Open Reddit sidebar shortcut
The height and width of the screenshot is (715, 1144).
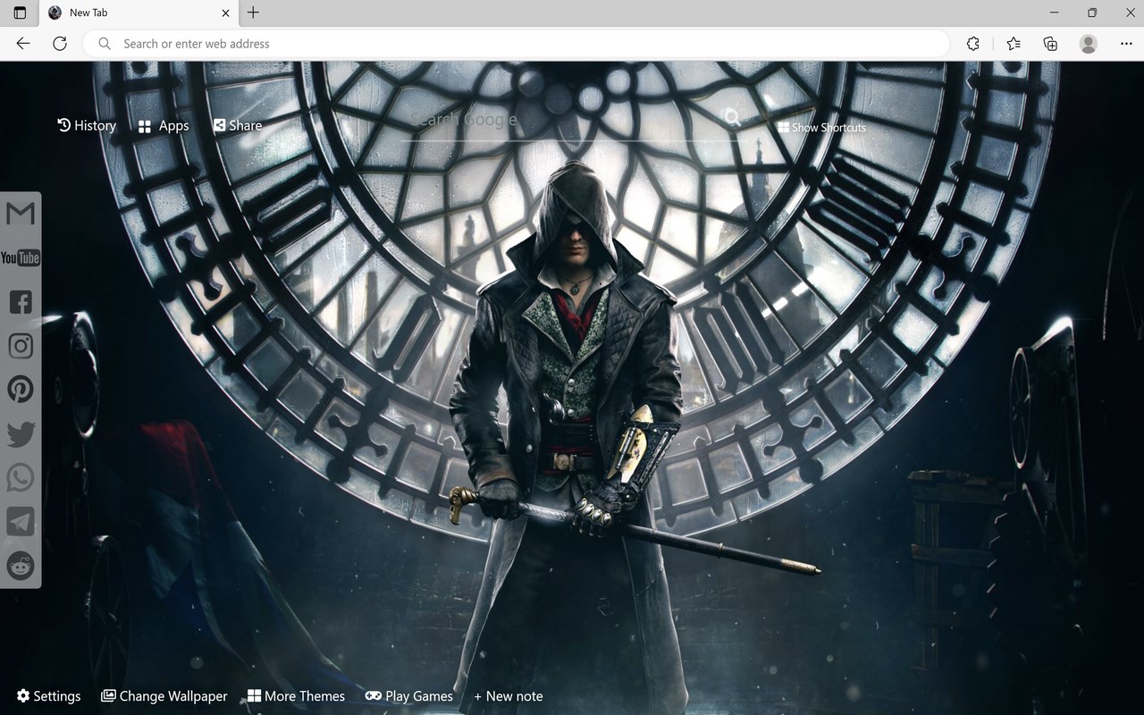(x=21, y=565)
